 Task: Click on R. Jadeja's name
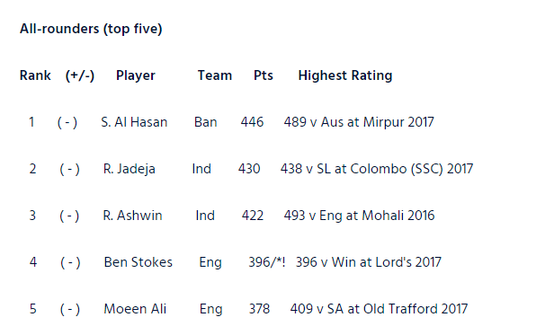(x=129, y=169)
